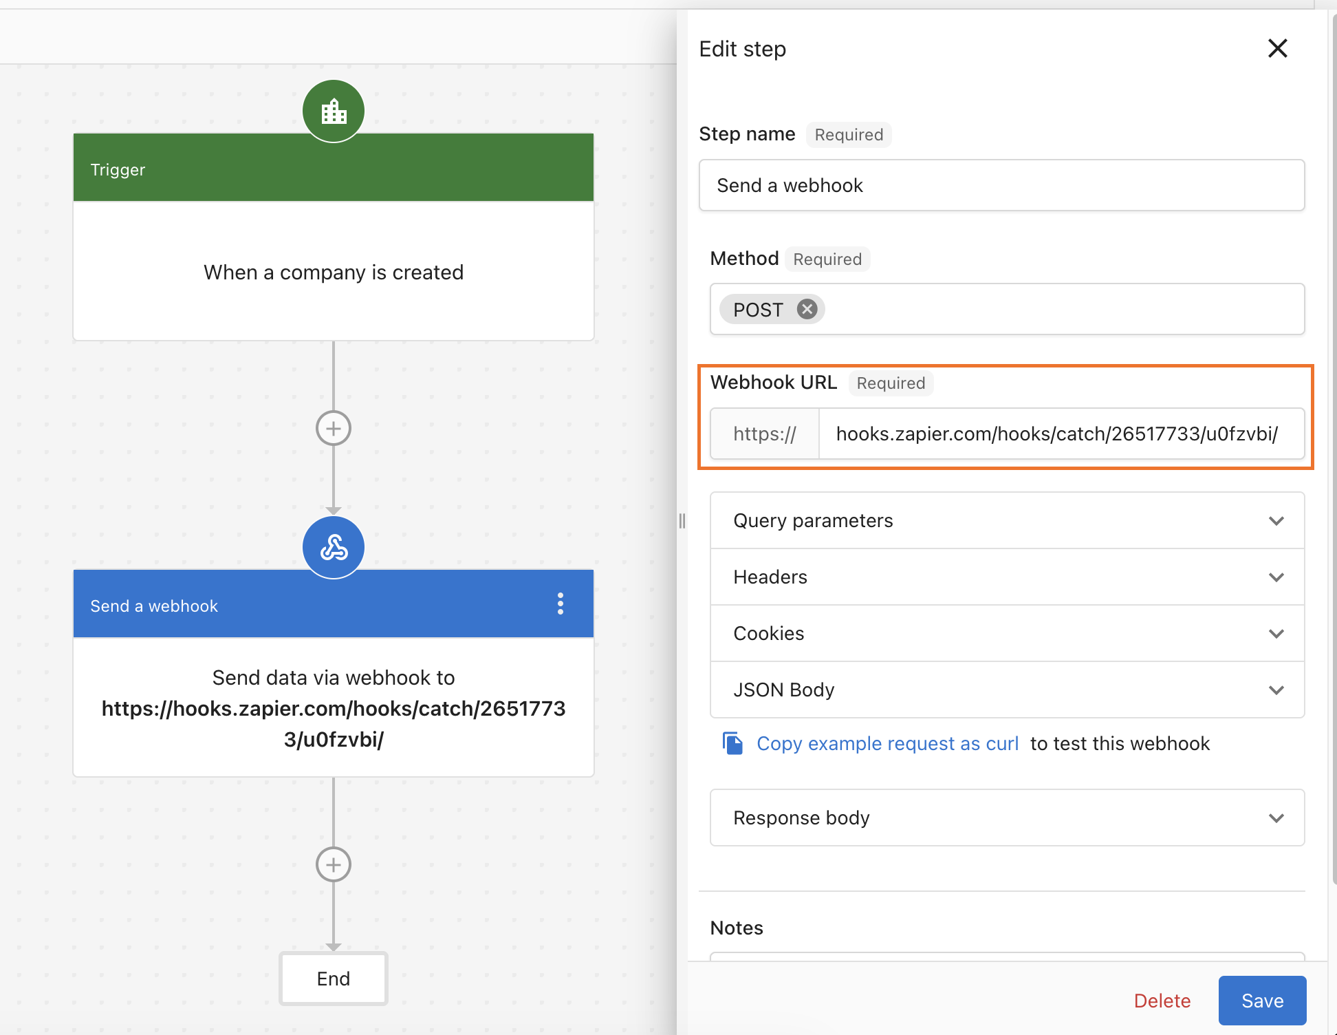
Task: Click the copy document icon beside curl link
Action: (x=732, y=743)
